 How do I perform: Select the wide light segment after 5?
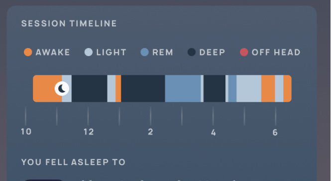[x=249, y=88]
